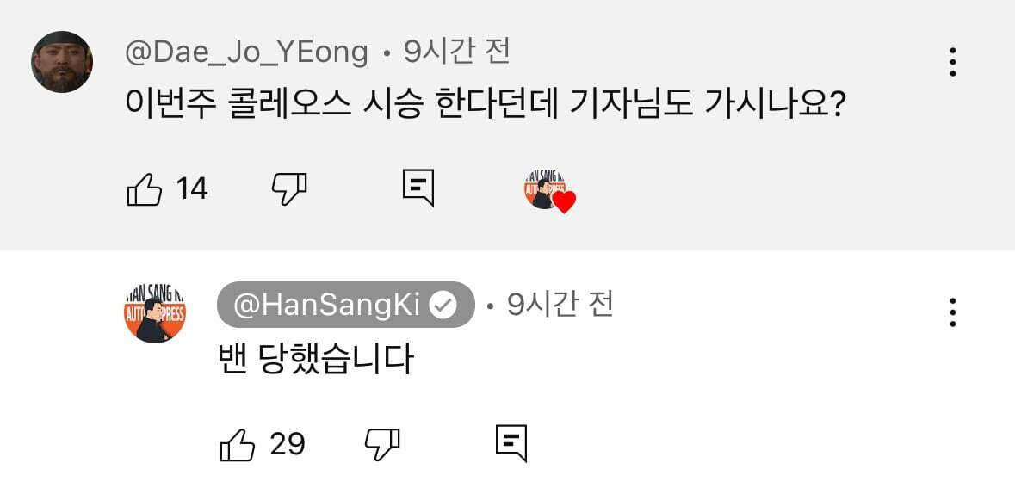1015x500 pixels.
Task: Click the @Dae_Jo_YEong username
Action: tap(246, 52)
